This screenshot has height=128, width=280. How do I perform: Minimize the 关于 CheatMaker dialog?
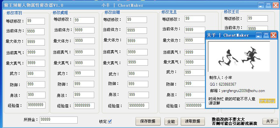pos(259,35)
